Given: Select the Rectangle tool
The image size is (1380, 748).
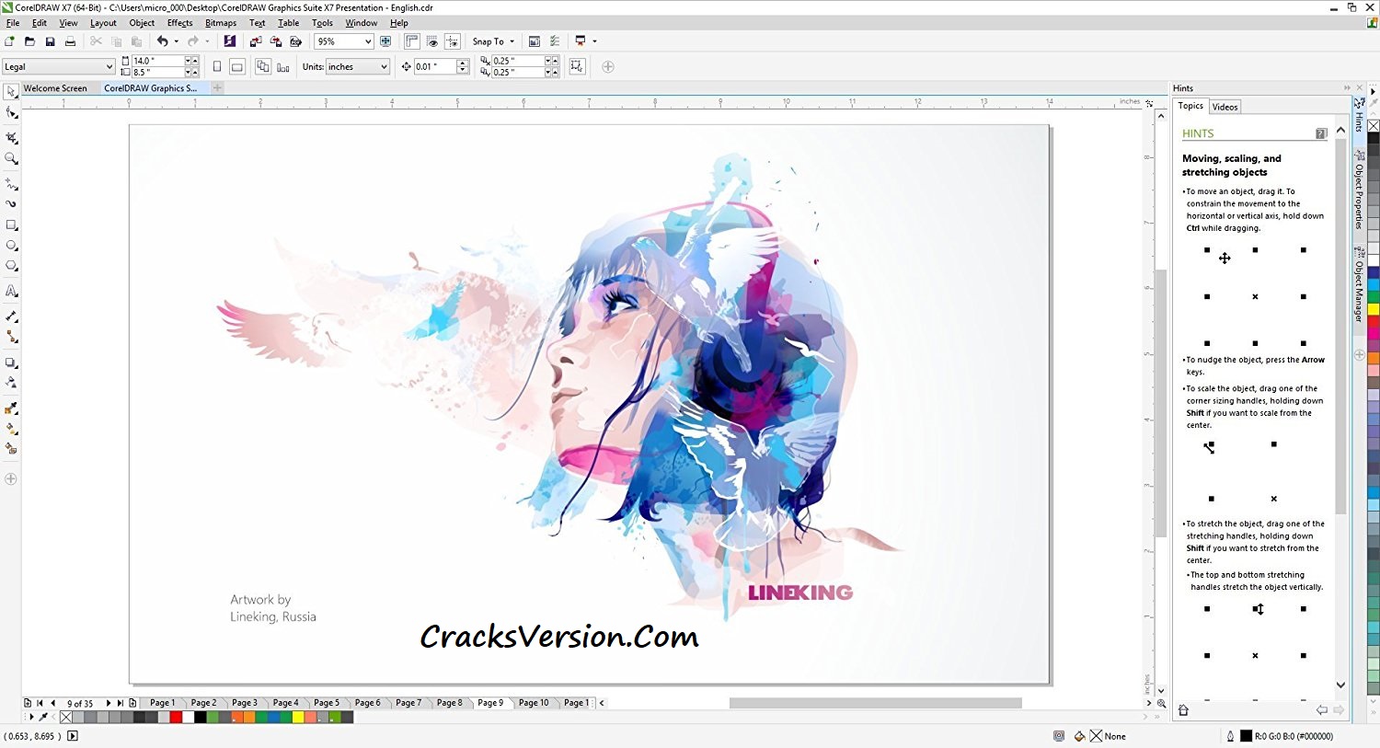Looking at the screenshot, I should coord(11,224).
